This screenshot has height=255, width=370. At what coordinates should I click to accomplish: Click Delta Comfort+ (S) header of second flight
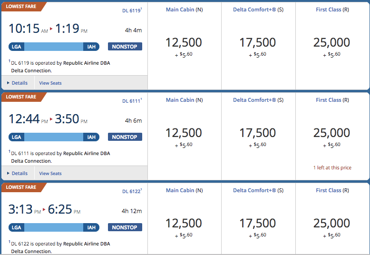pos(258,100)
